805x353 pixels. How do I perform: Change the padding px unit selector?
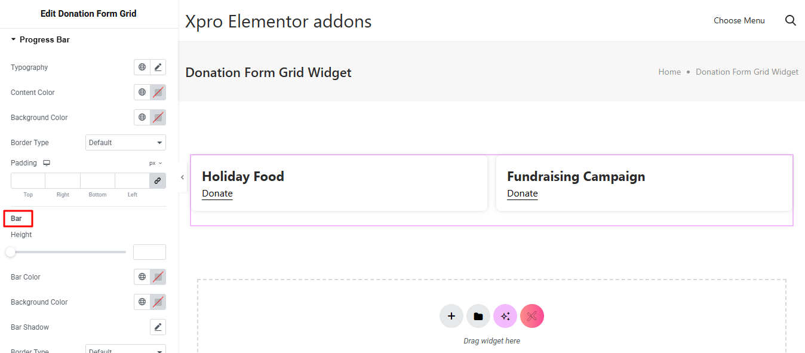point(156,163)
